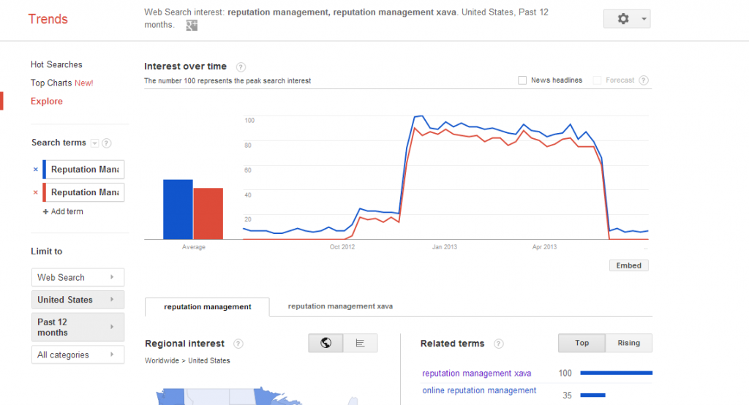Open online reputation management related term
This screenshot has width=749, height=405.
tap(479, 390)
